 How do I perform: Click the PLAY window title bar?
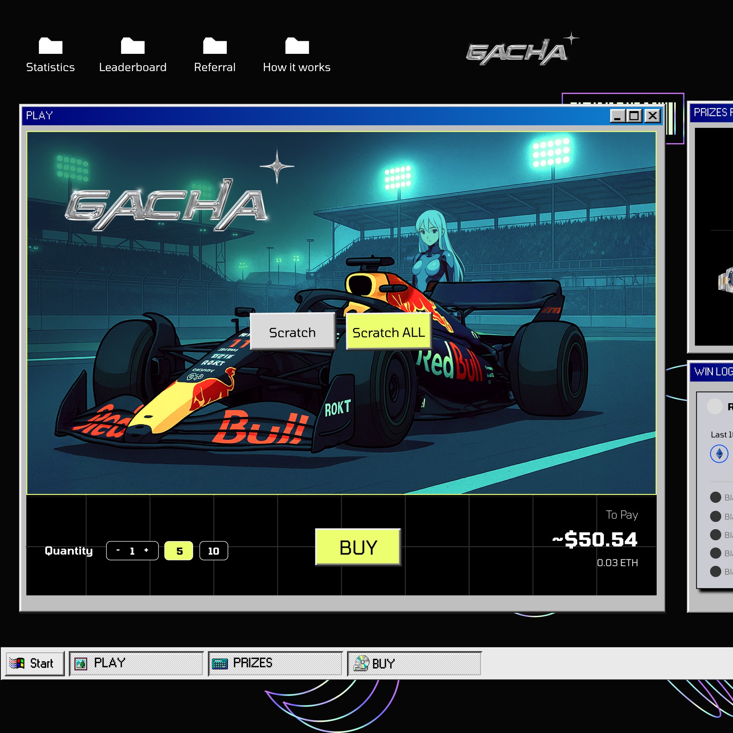(343, 116)
